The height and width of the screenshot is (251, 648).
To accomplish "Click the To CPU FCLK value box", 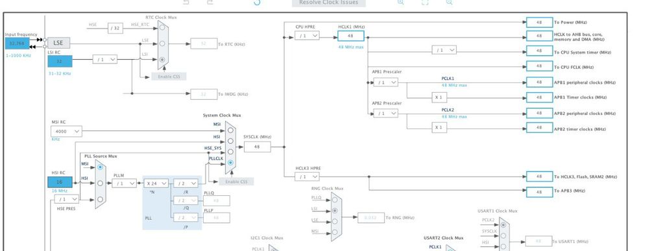I will (539, 66).
